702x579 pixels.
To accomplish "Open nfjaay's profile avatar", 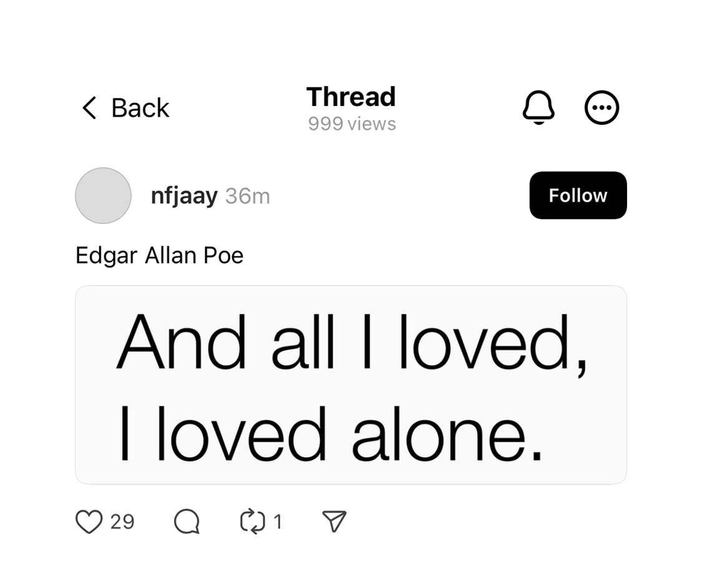I will [103, 196].
